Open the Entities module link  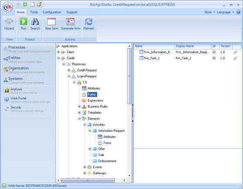click(14, 58)
